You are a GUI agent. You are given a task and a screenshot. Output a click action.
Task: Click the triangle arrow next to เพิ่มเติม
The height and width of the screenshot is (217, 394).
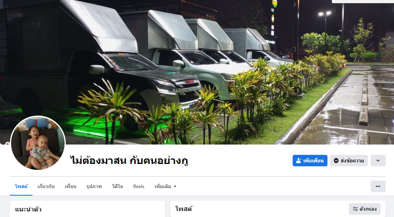click(175, 187)
